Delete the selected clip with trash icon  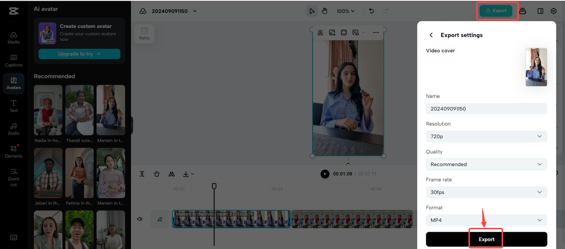point(157,174)
